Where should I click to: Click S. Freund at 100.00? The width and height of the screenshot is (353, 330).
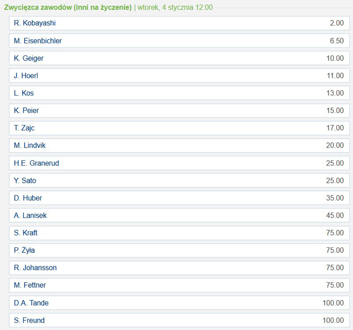coord(179,320)
